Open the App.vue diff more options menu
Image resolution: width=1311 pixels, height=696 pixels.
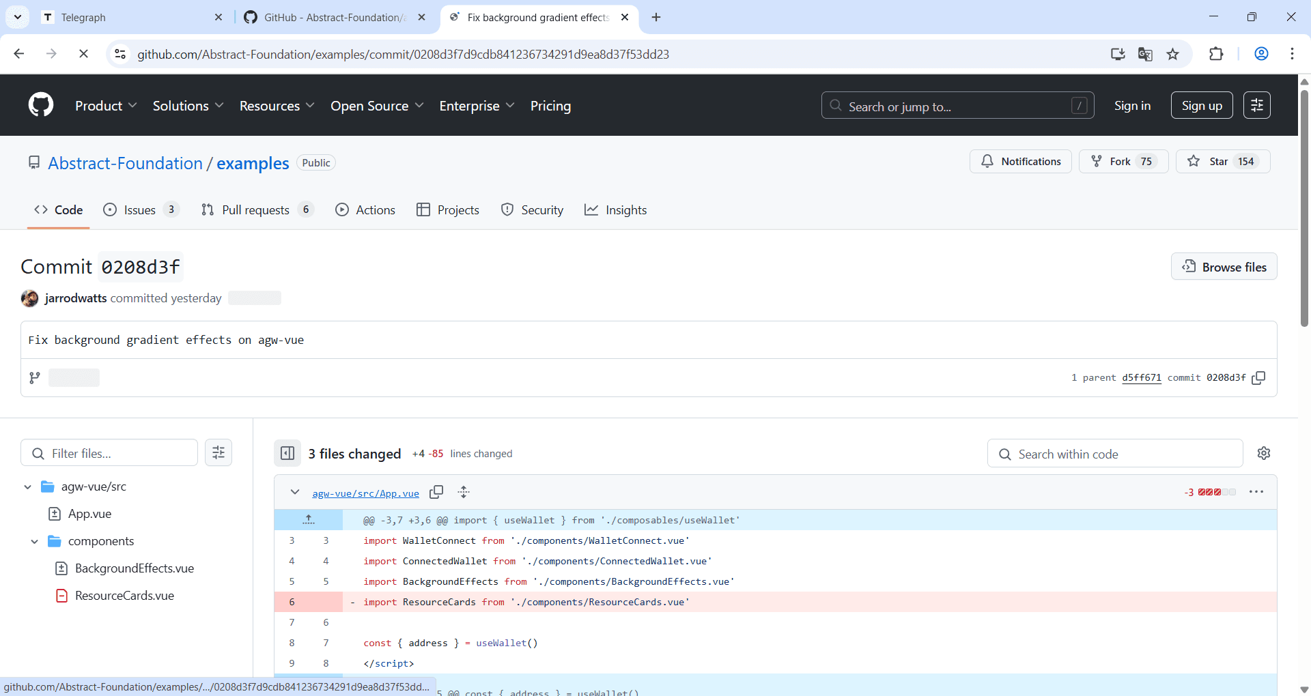[1256, 492]
